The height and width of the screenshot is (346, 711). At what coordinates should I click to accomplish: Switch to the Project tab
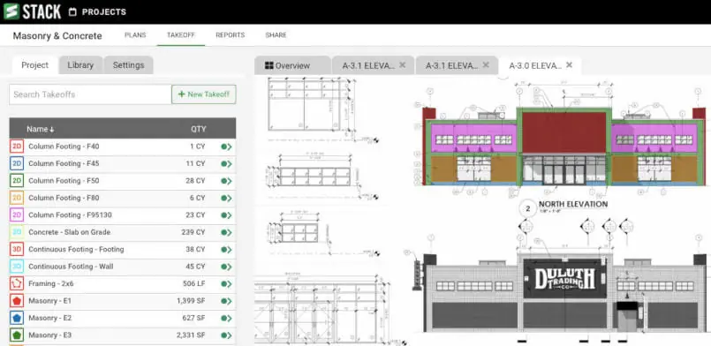pos(35,65)
